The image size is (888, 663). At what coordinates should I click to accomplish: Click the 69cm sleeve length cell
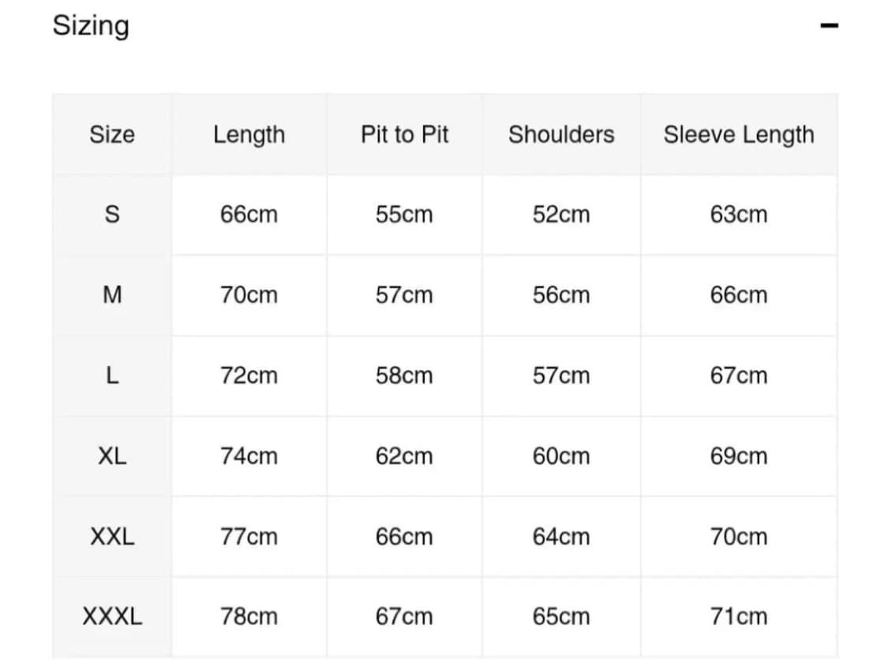pos(738,456)
